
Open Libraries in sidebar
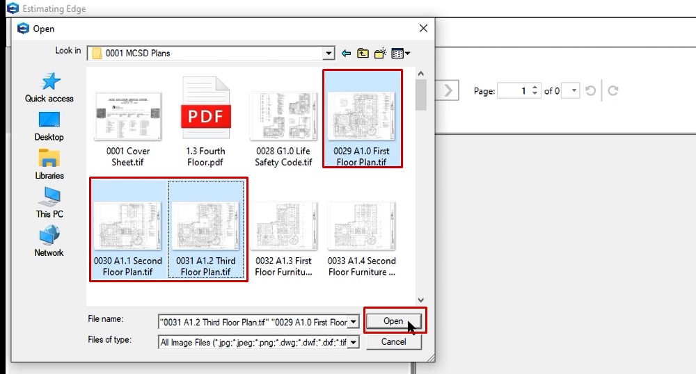[x=49, y=165]
